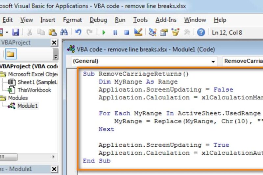Open Find with the binoculars icon

(x=64, y=32)
